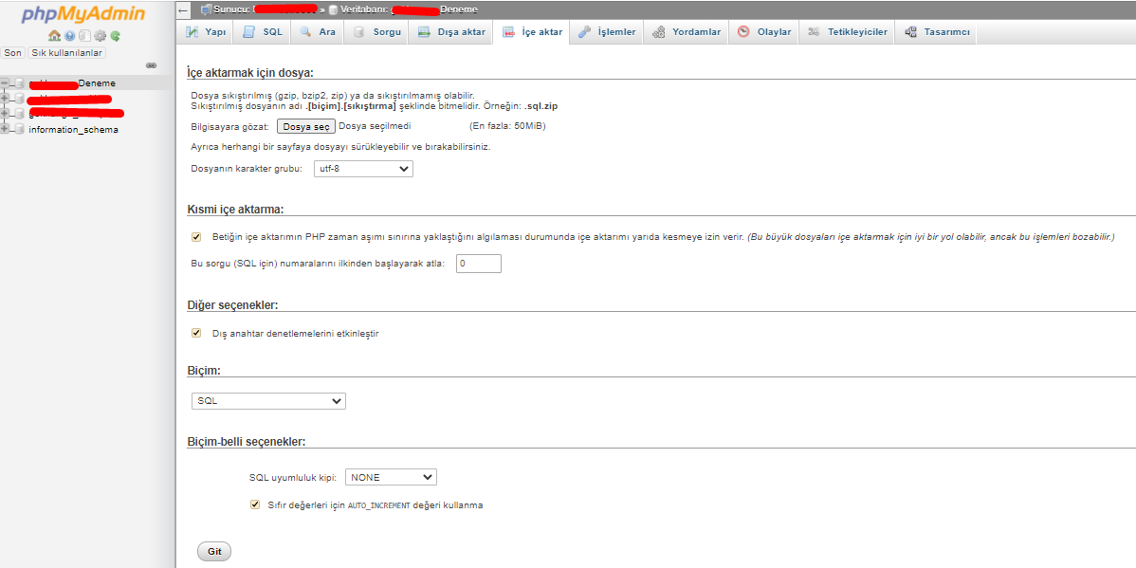The width and height of the screenshot is (1136, 568).
Task: Expand the database node directly below Deneme
Action: coord(5,99)
